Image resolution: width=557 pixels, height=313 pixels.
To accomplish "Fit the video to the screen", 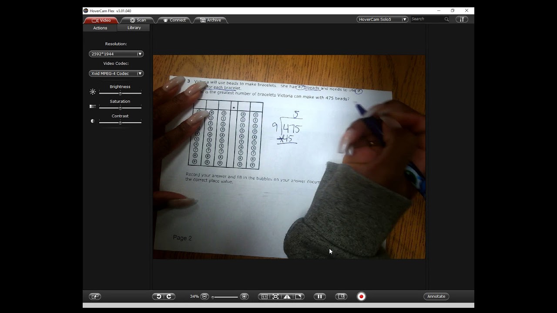I will tap(275, 296).
